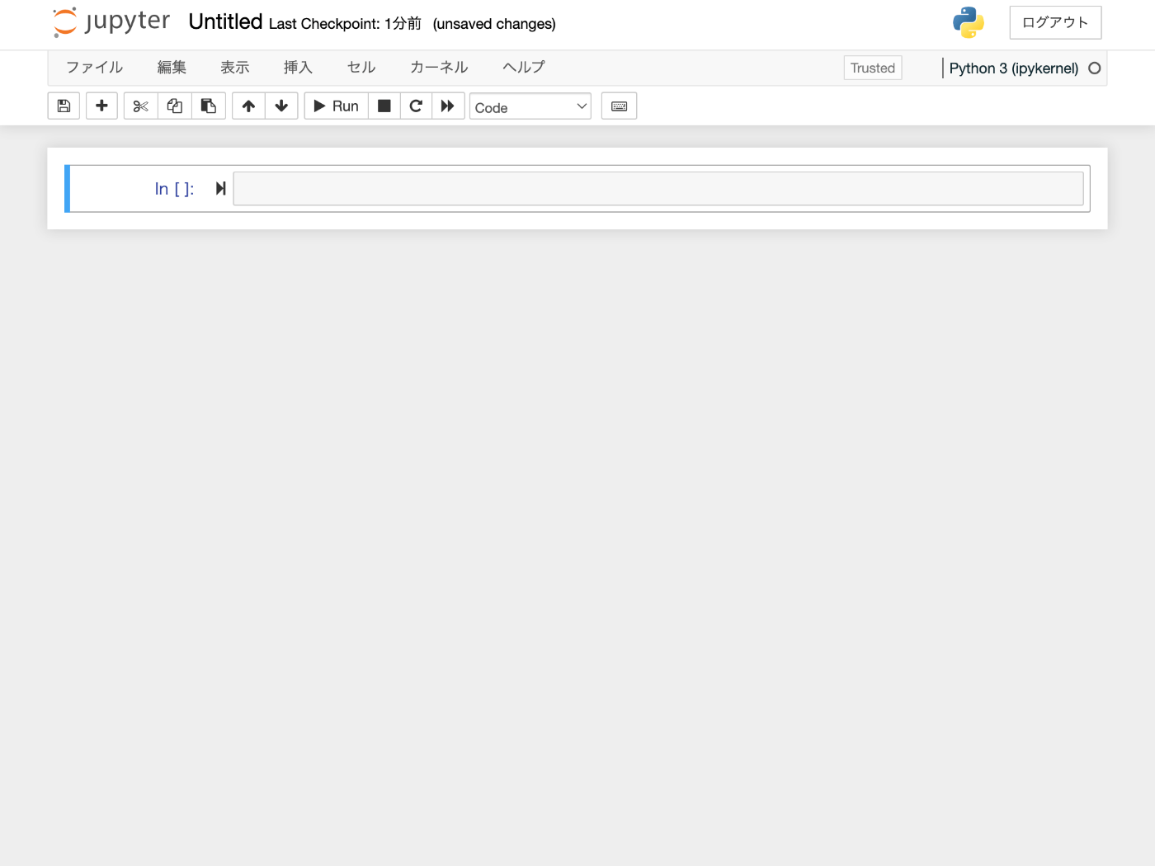Screen dimensions: 1155x866
Task: Interrupt the kernel with the stop icon
Action: pos(384,106)
